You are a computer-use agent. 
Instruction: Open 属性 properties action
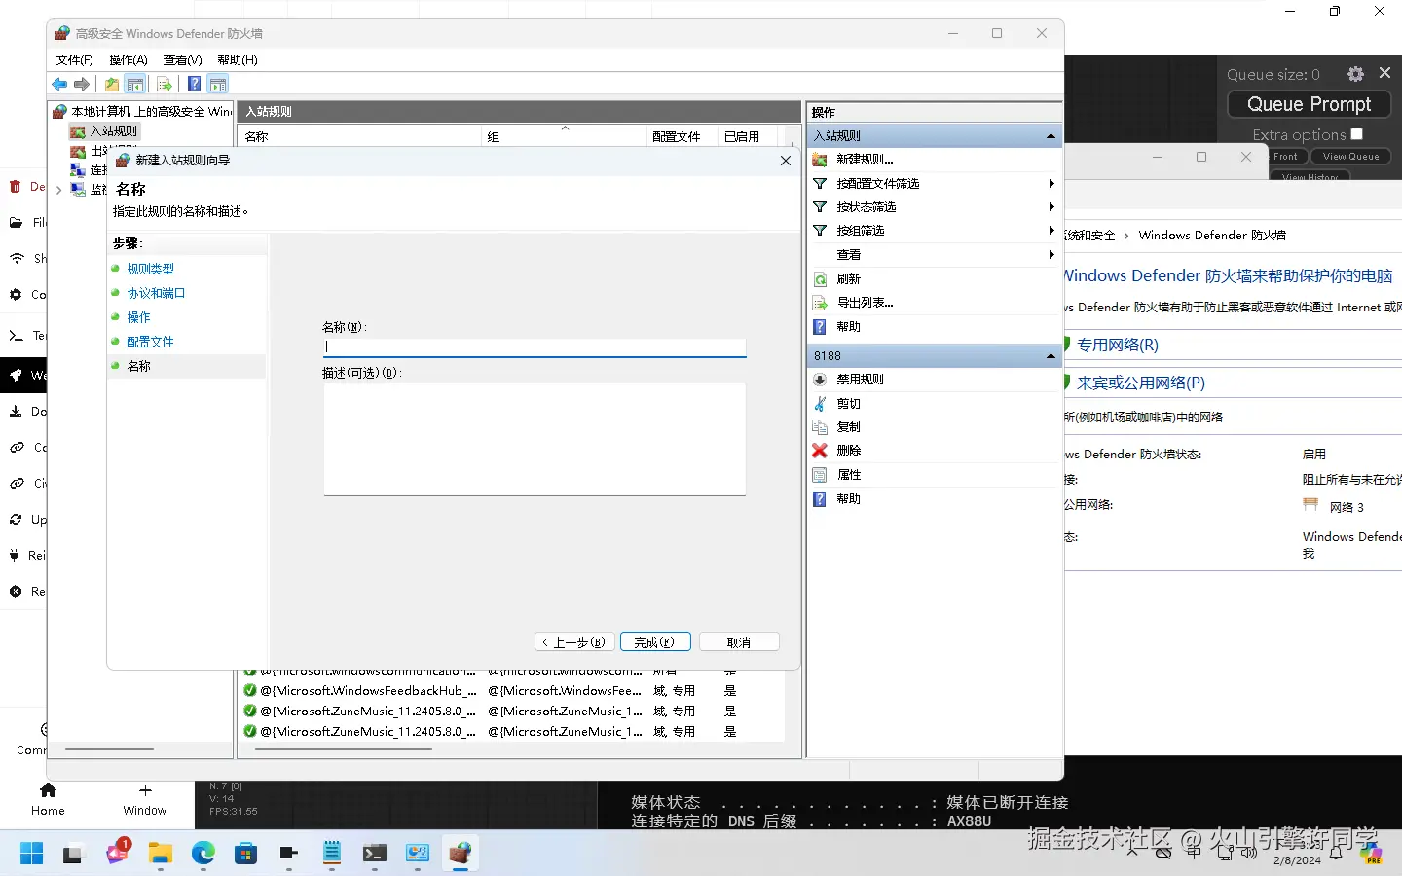[x=849, y=475]
